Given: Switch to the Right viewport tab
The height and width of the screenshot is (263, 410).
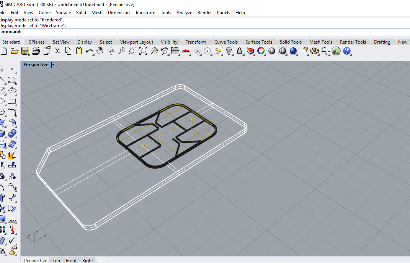Looking at the screenshot, I should (88, 260).
